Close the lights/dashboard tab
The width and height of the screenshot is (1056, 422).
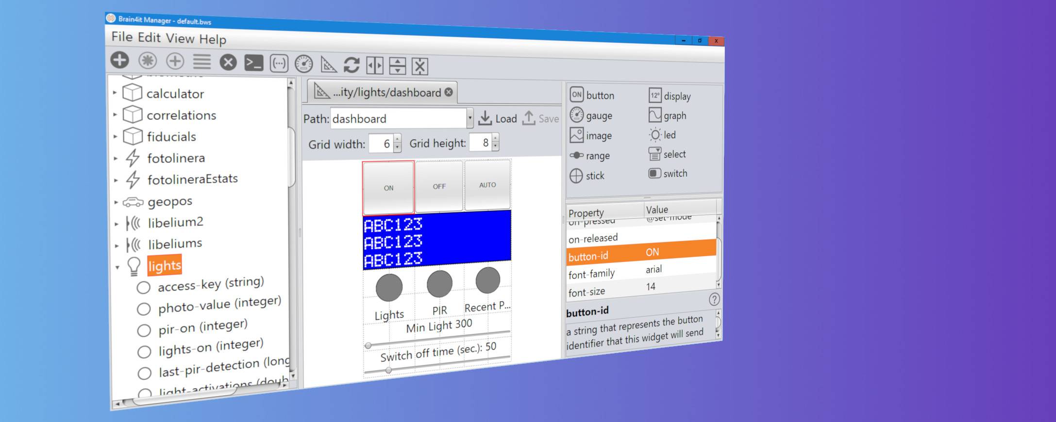click(x=449, y=92)
